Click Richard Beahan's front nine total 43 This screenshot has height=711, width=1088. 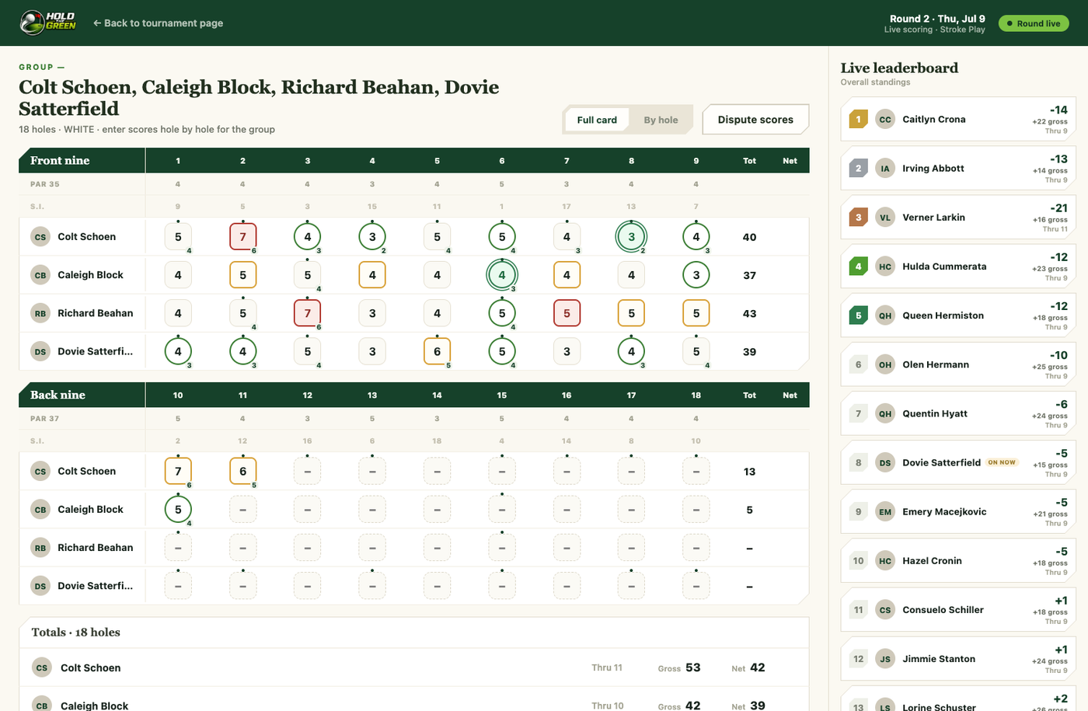749,313
